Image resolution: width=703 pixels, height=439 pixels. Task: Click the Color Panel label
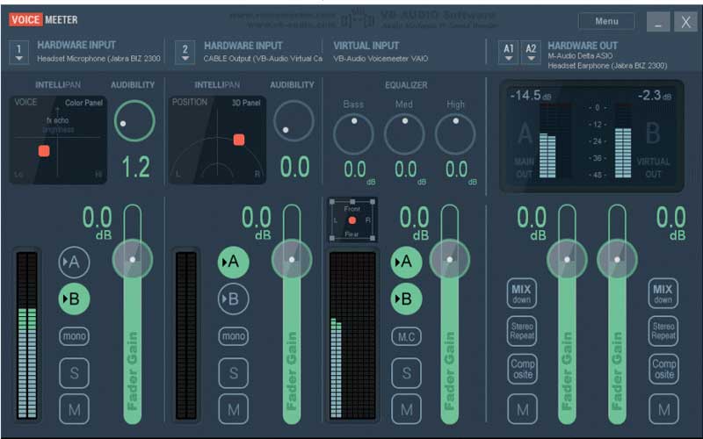83,103
